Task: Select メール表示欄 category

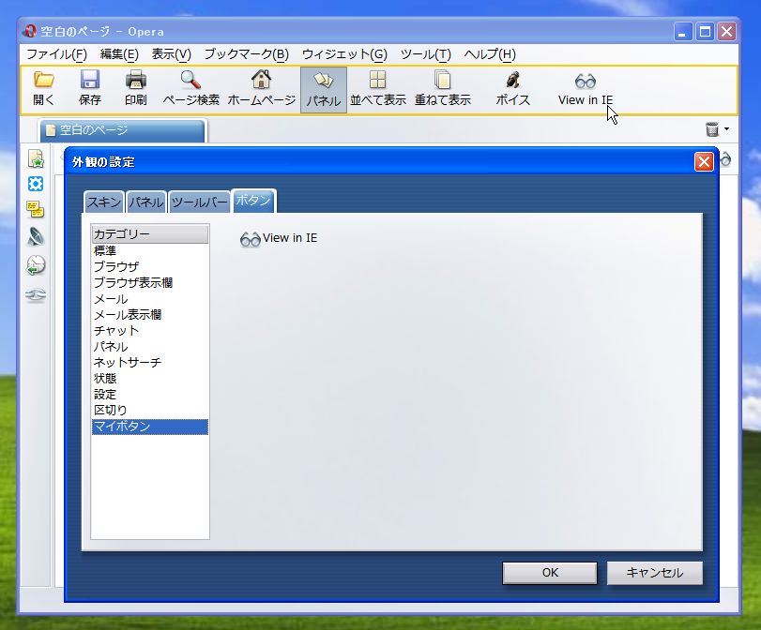Action: [150, 315]
